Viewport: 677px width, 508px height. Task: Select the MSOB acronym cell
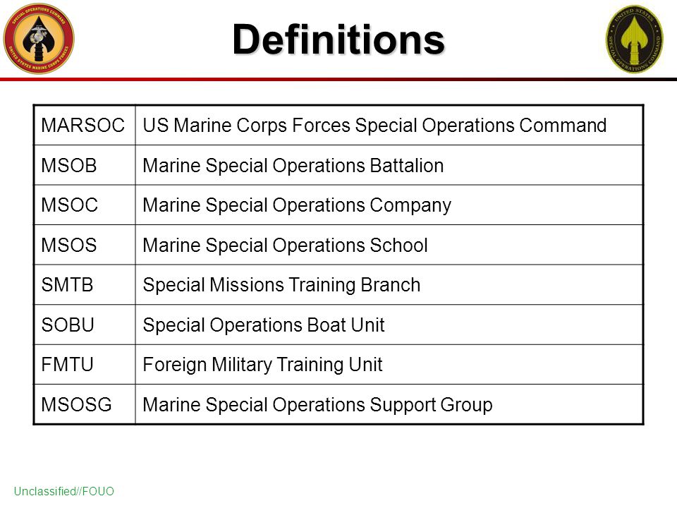(x=85, y=165)
